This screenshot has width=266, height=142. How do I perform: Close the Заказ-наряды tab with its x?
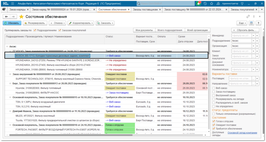(x=28, y=10)
